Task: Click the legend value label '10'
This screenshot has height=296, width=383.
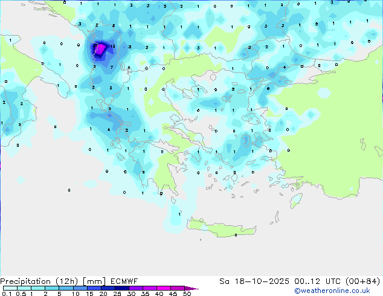Action: point(76,294)
